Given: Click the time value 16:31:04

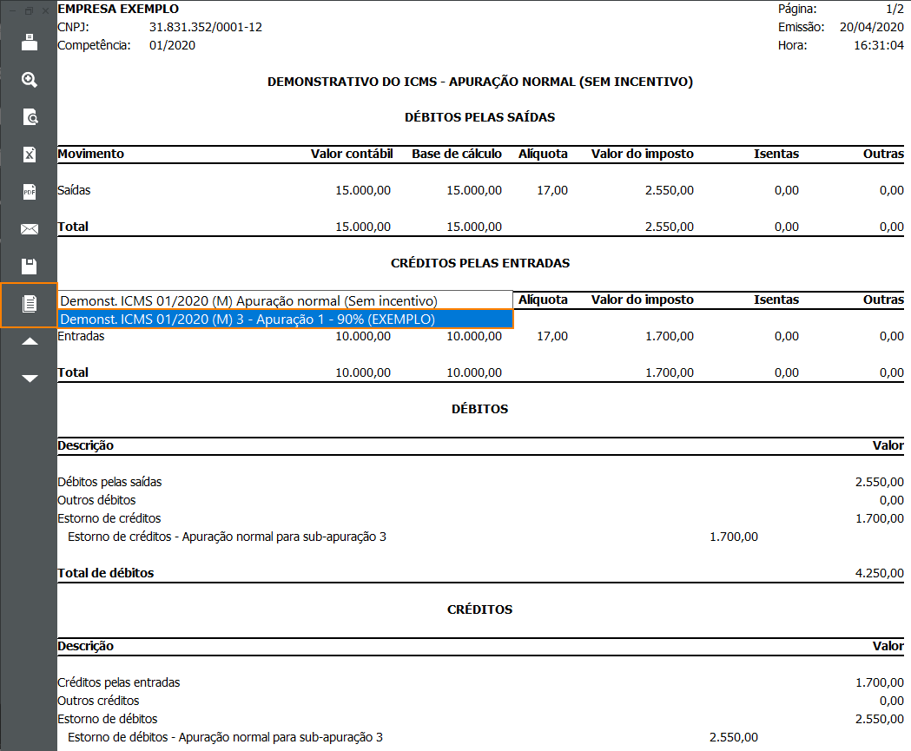Looking at the screenshot, I should pyautogui.click(x=879, y=45).
